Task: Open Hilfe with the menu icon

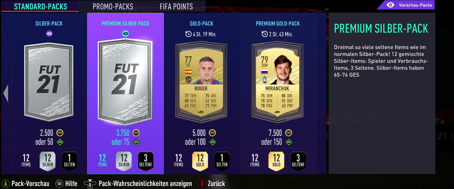Action: point(59,184)
